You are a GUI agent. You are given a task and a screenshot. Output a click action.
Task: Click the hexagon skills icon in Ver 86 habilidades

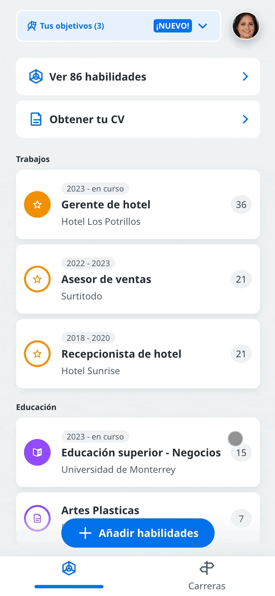(36, 77)
